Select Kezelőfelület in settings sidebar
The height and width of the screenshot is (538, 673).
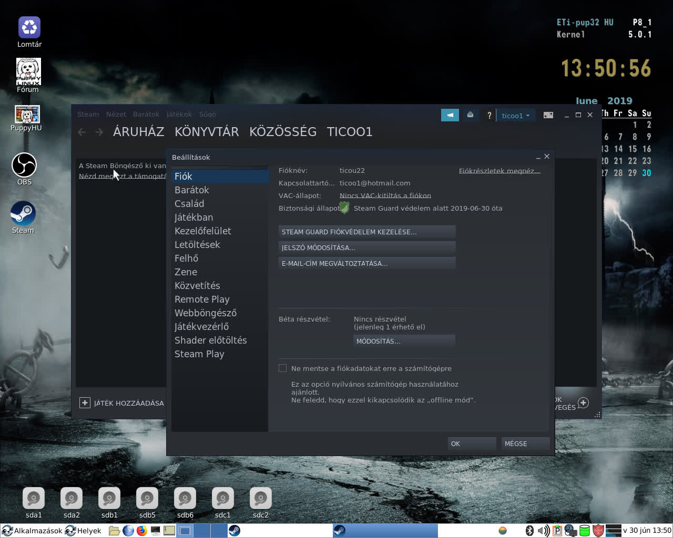pyautogui.click(x=220, y=231)
